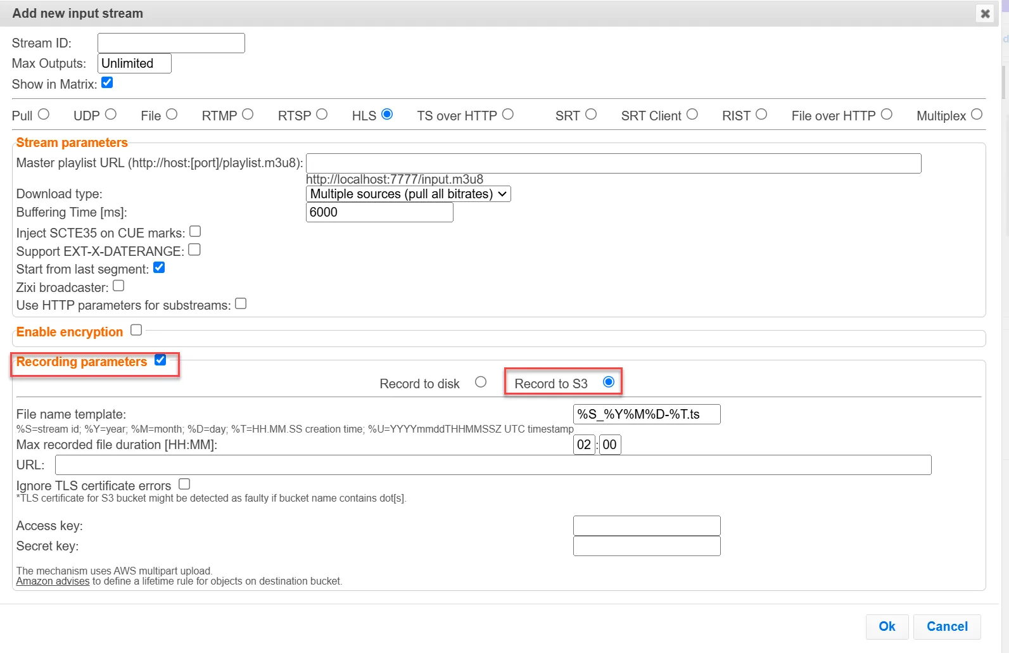Enable Support EXT-X-DATERANGE checkbox
This screenshot has width=1009, height=653.
tap(194, 250)
